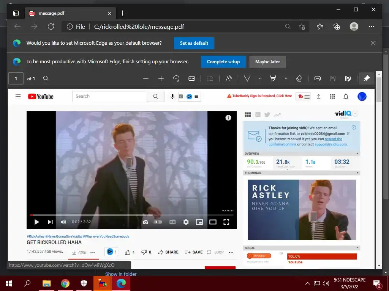Expand the Highlight tool options arrow
The height and width of the screenshot is (291, 389).
(286, 78)
